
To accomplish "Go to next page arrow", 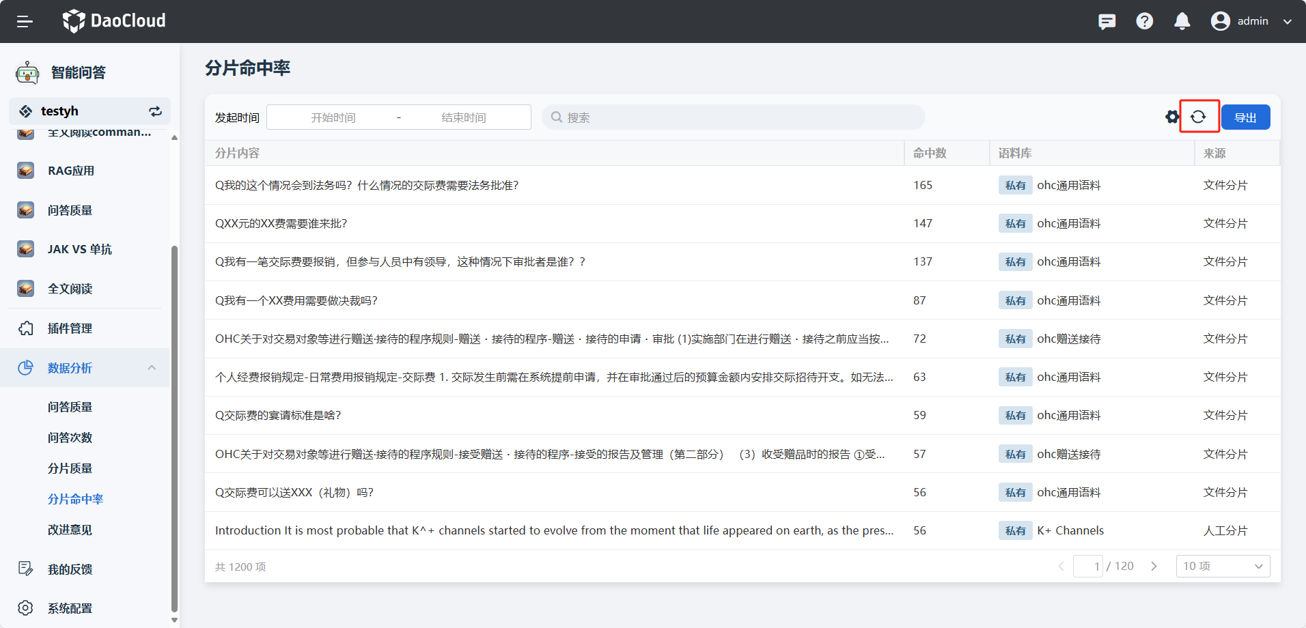I will pos(1154,566).
